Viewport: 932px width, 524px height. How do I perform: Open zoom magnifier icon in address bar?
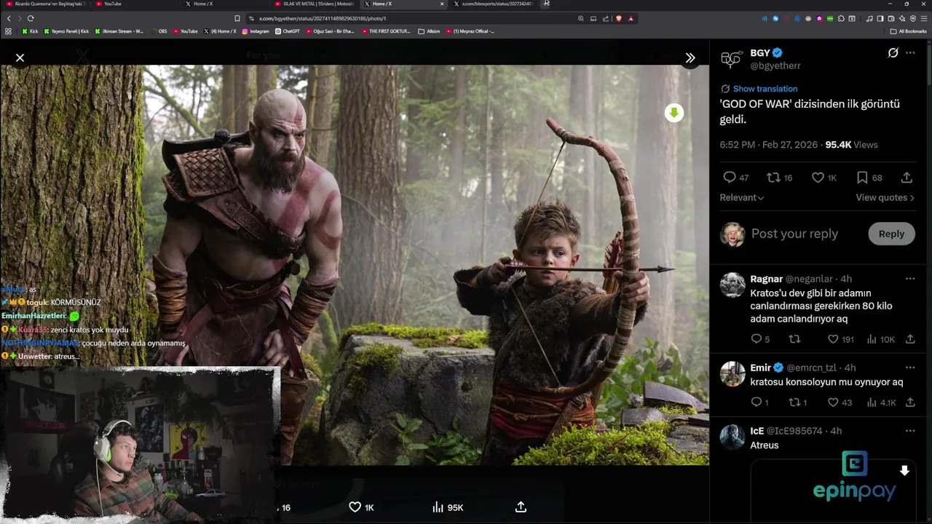(580, 18)
